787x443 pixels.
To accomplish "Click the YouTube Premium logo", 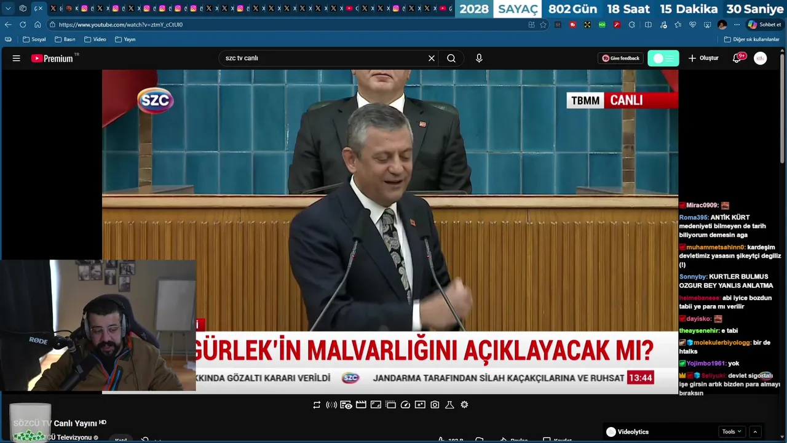I will click(52, 58).
